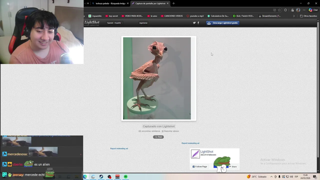
Task: Click 'Share' in the Facebook widget
Action: [x=232, y=167]
